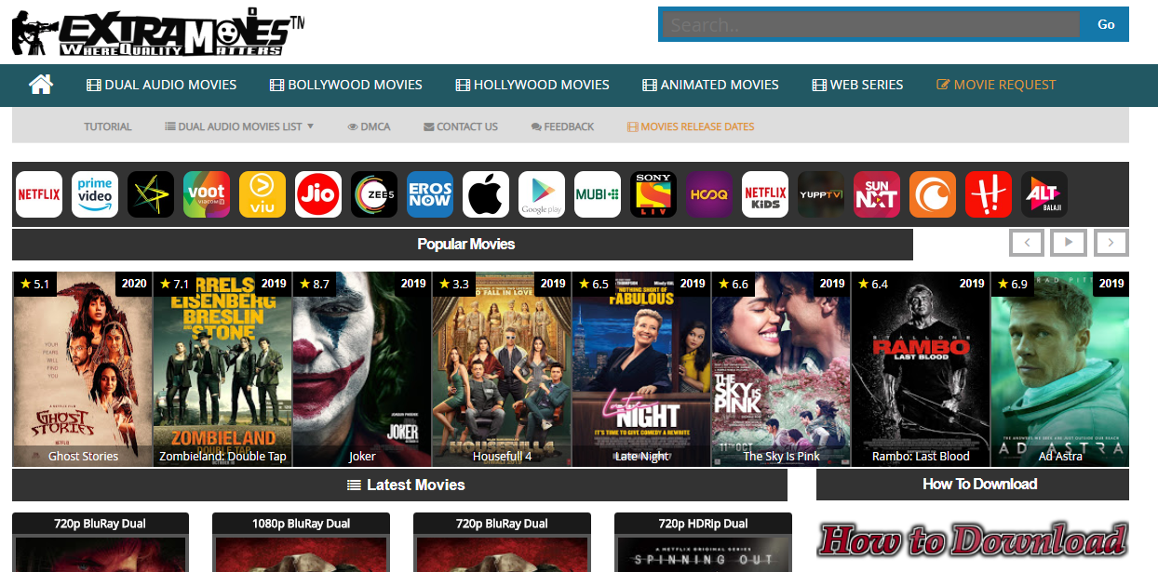Open the Sony LIV icon
Viewport: 1158px width, 572px height.
click(x=653, y=194)
